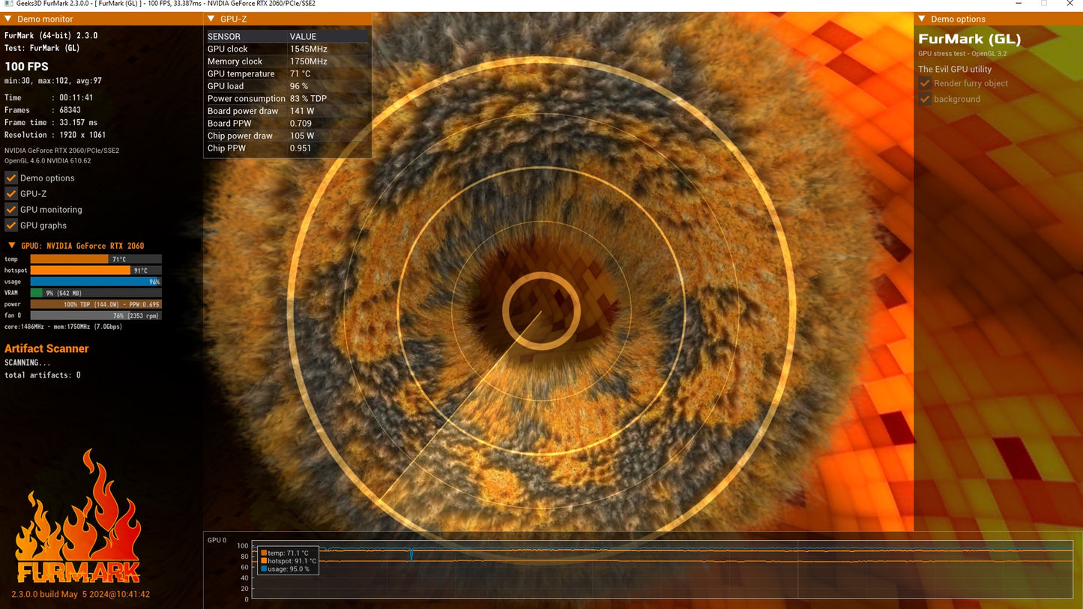Image resolution: width=1083 pixels, height=609 pixels.
Task: Toggle the background checkbox in Demo options
Action: [x=925, y=99]
